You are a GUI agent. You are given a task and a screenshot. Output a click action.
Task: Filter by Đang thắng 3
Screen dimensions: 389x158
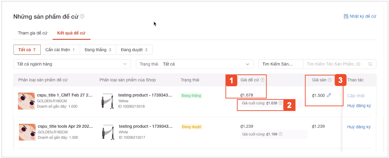tap(98, 50)
